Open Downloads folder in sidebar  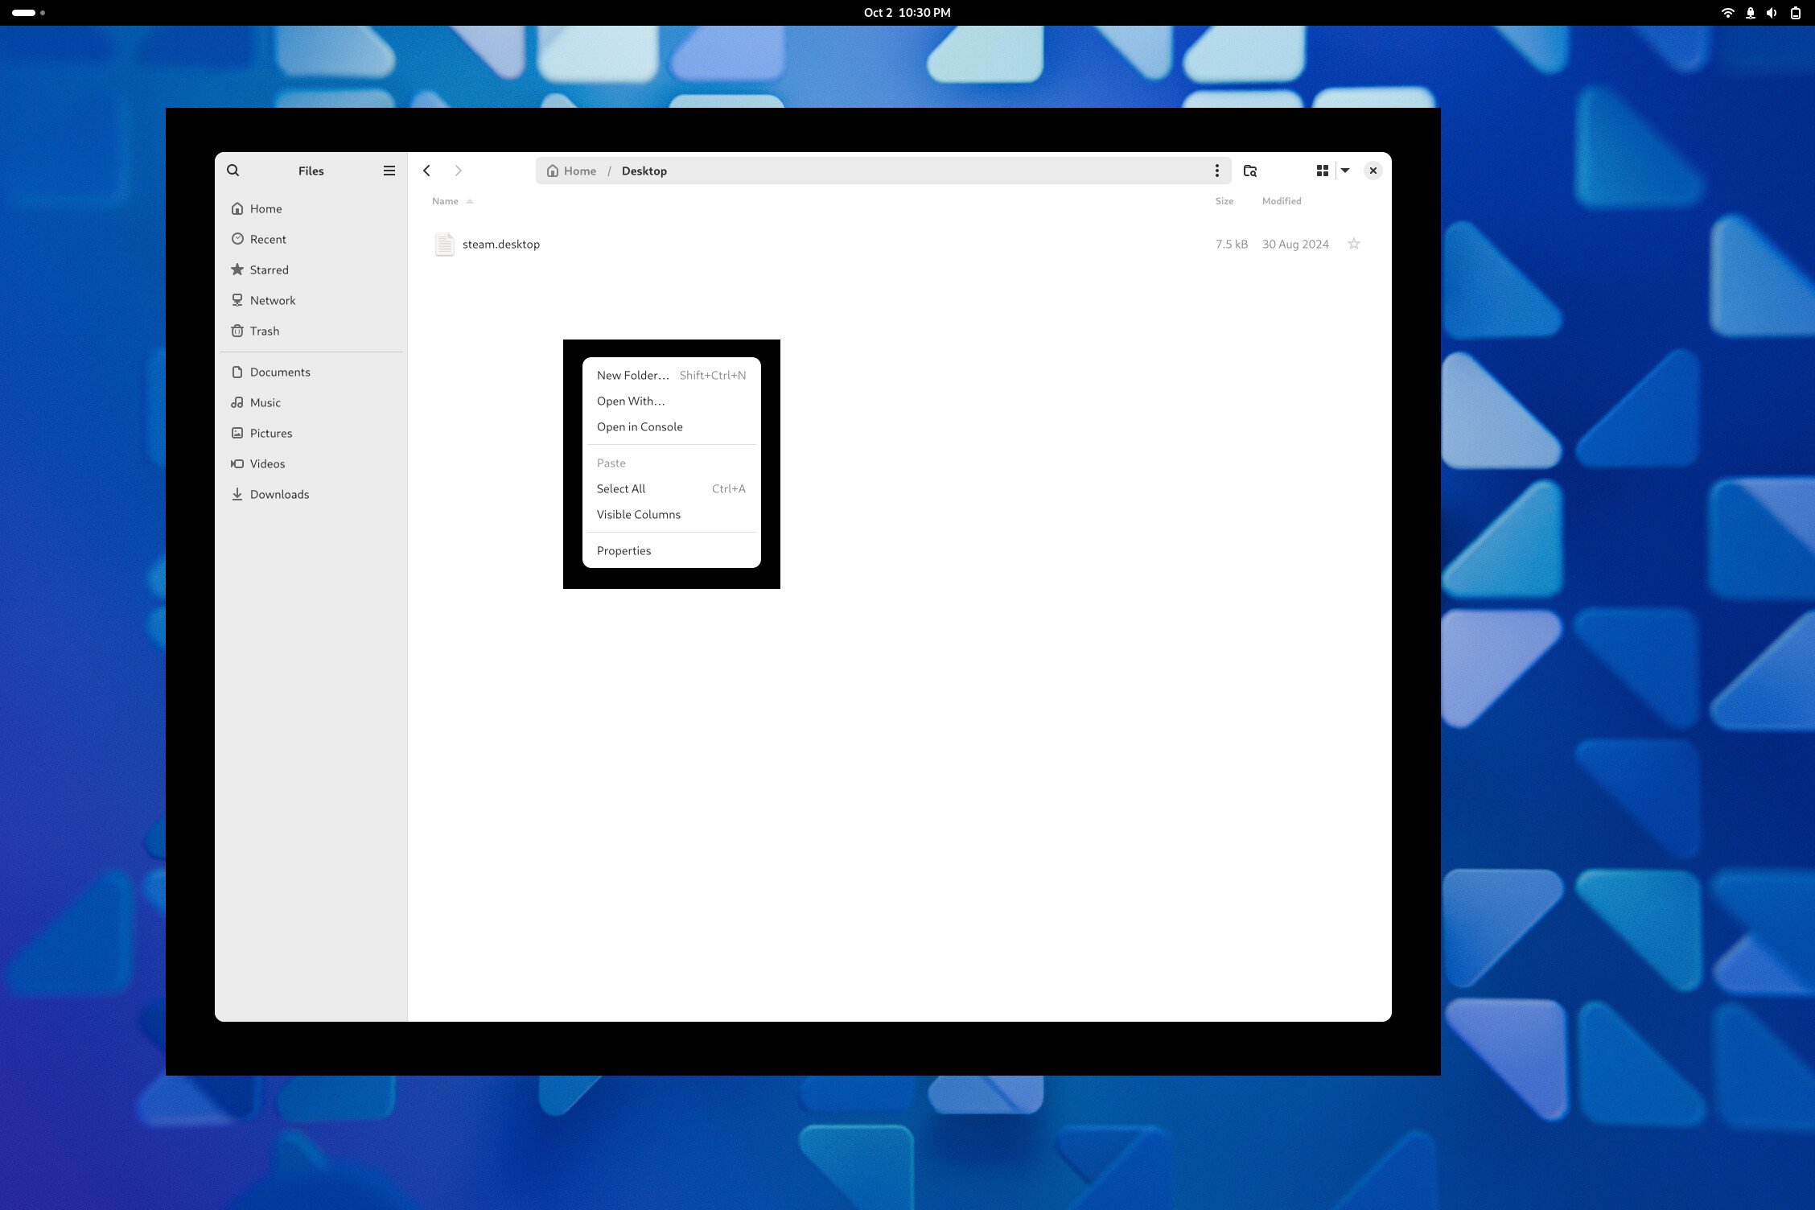click(x=311, y=494)
